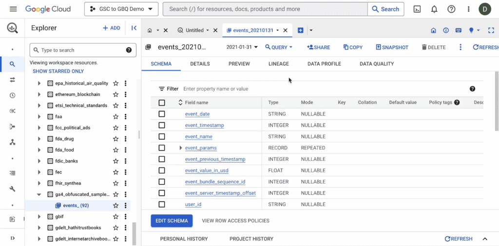Click the SNAPSHOT button
499x246 pixels.
click(x=392, y=47)
